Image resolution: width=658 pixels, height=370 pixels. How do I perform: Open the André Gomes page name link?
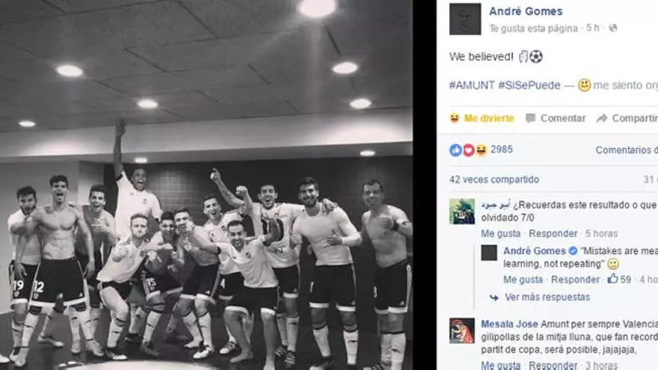click(x=526, y=11)
